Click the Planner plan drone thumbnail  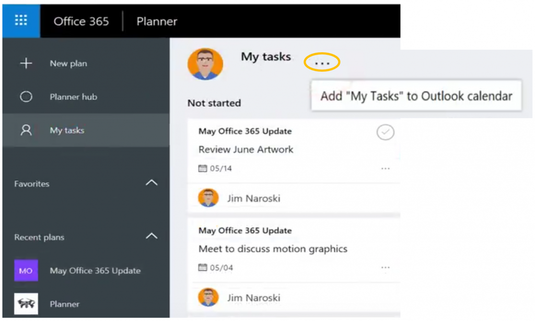coord(26,304)
